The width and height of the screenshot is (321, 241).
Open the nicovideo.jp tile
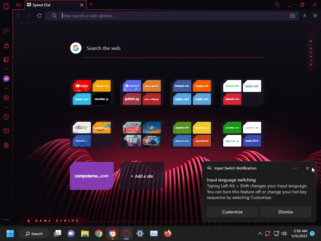101,99
